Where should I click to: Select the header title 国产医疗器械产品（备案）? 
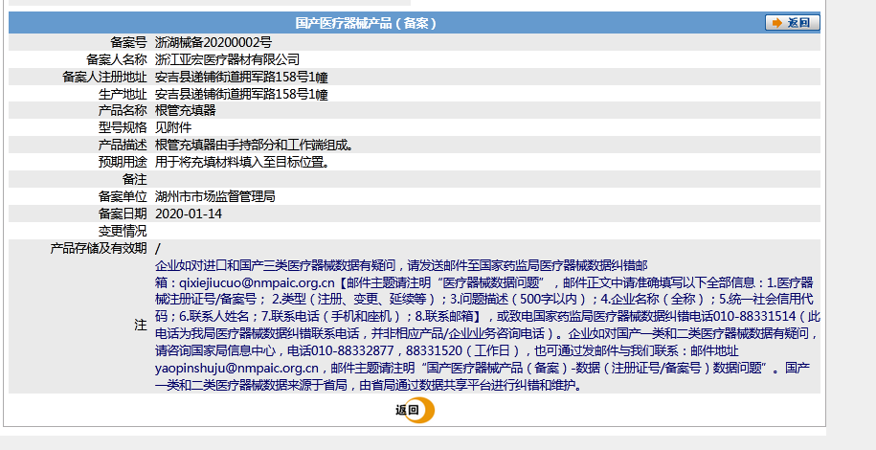coord(366,23)
